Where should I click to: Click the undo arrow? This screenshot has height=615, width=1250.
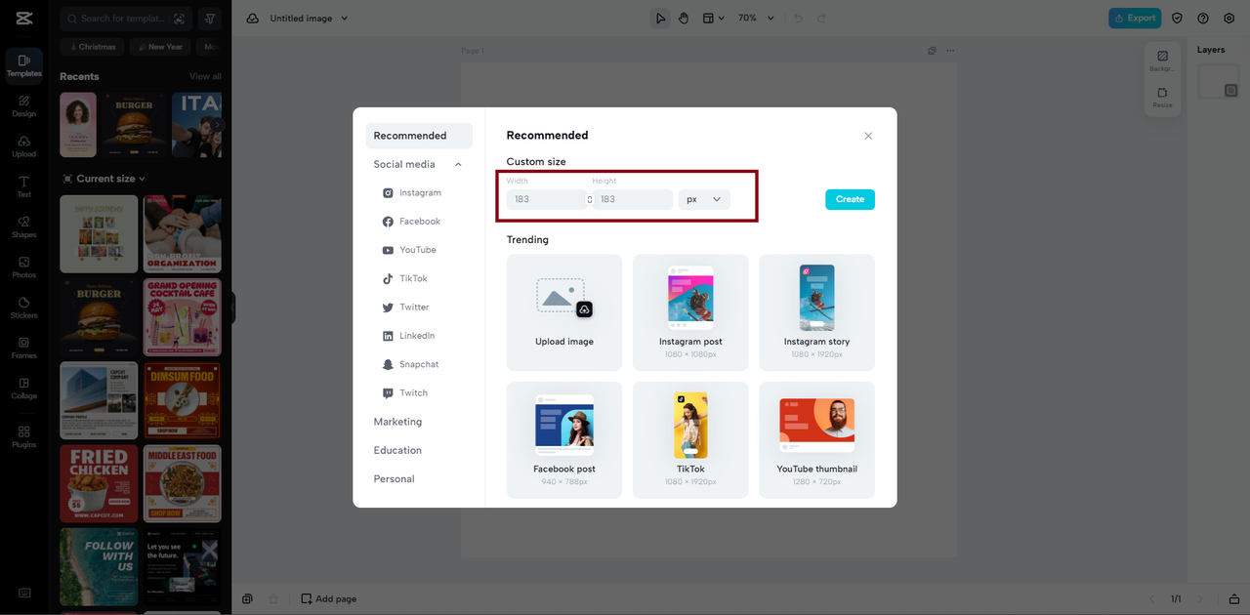tap(798, 18)
